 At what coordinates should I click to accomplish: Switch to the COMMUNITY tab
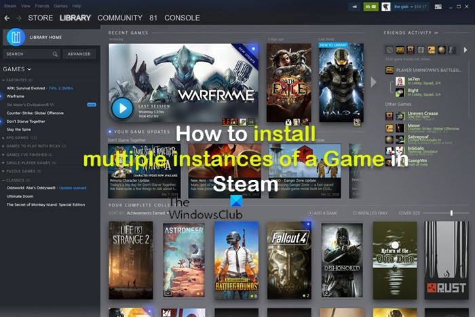120,18
